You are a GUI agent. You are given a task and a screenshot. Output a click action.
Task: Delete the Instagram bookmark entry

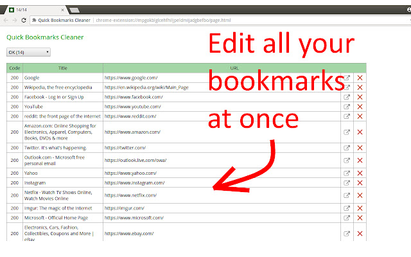pos(360,183)
